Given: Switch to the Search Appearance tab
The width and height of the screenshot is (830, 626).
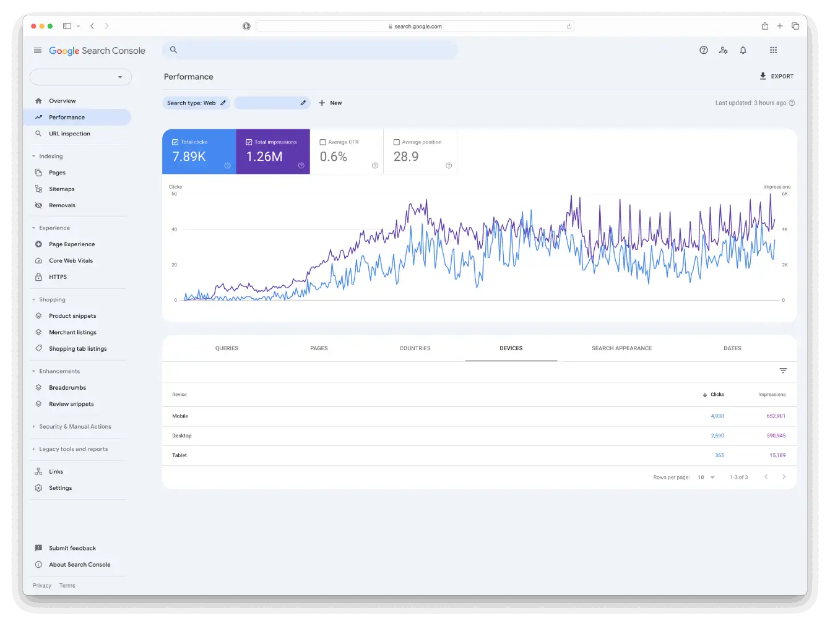Looking at the screenshot, I should pyautogui.click(x=621, y=348).
